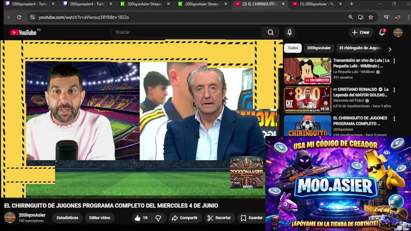This screenshot has width=411, height=231.
Task: Click the 200iqonAsier channel avatar below video
Action: click(x=10, y=218)
